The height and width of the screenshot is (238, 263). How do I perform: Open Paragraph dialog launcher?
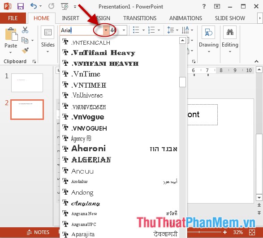pos(194,62)
